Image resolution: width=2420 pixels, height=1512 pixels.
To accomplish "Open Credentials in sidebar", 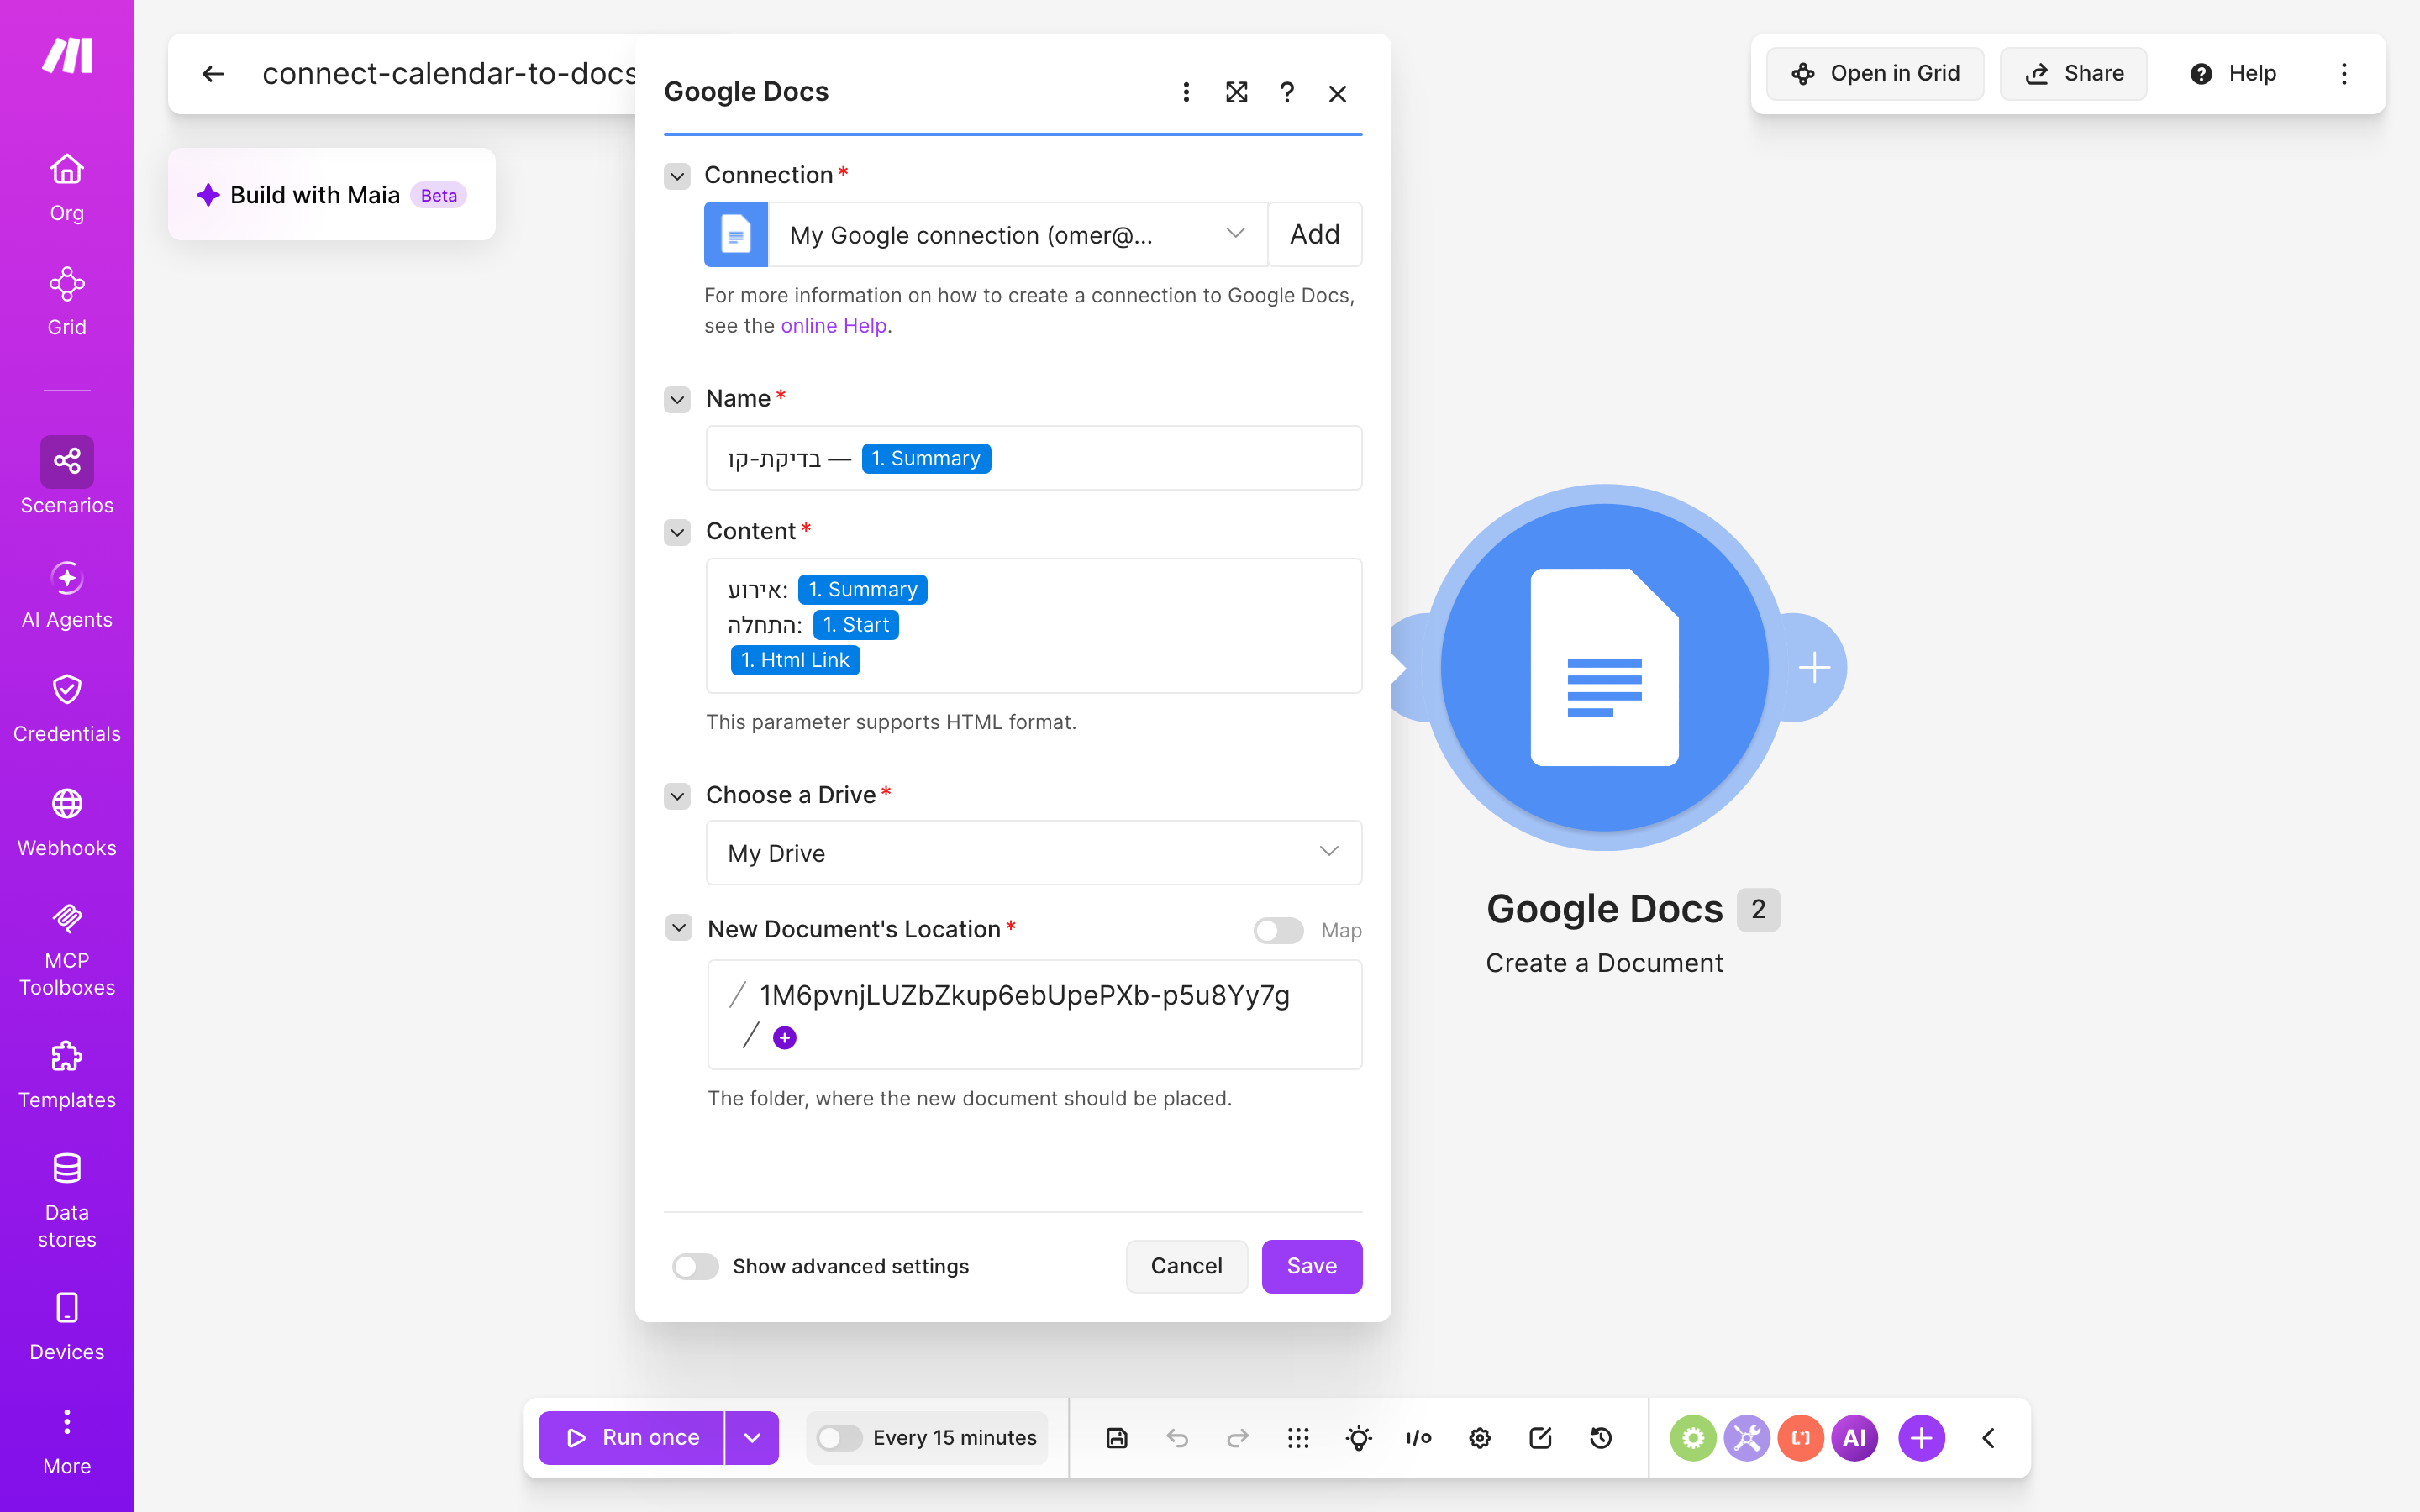I will point(67,710).
